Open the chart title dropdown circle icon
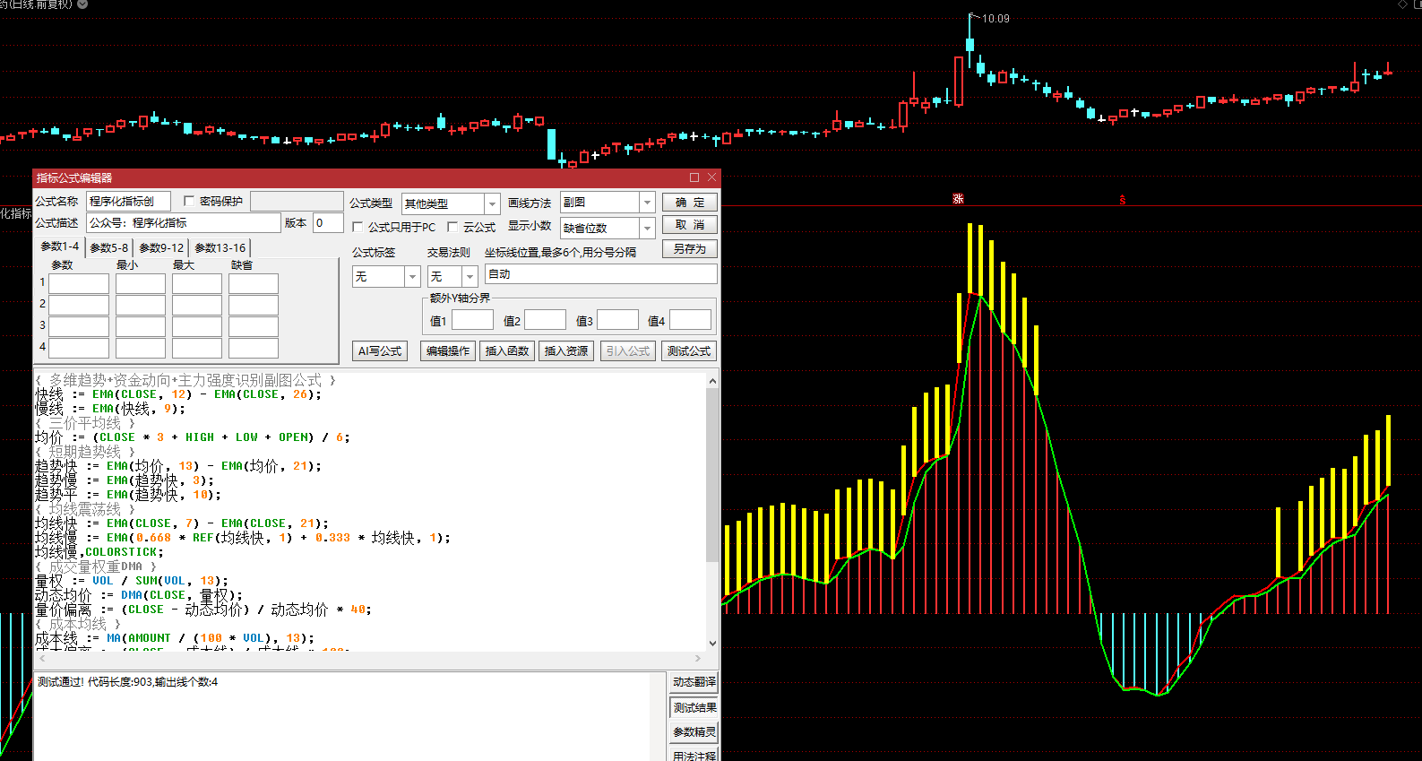1422x761 pixels. pos(82,4)
